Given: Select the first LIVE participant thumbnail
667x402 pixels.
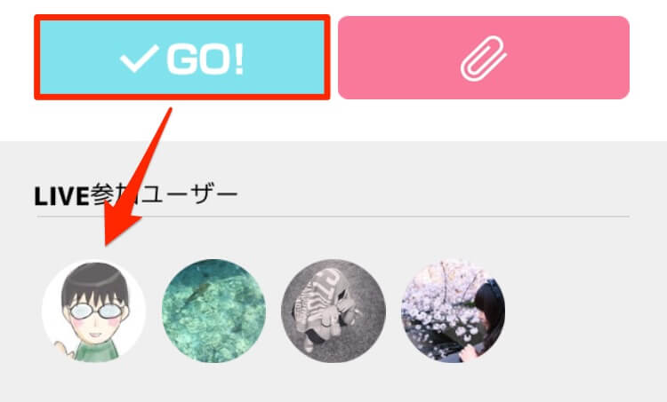Looking at the screenshot, I should [94, 311].
